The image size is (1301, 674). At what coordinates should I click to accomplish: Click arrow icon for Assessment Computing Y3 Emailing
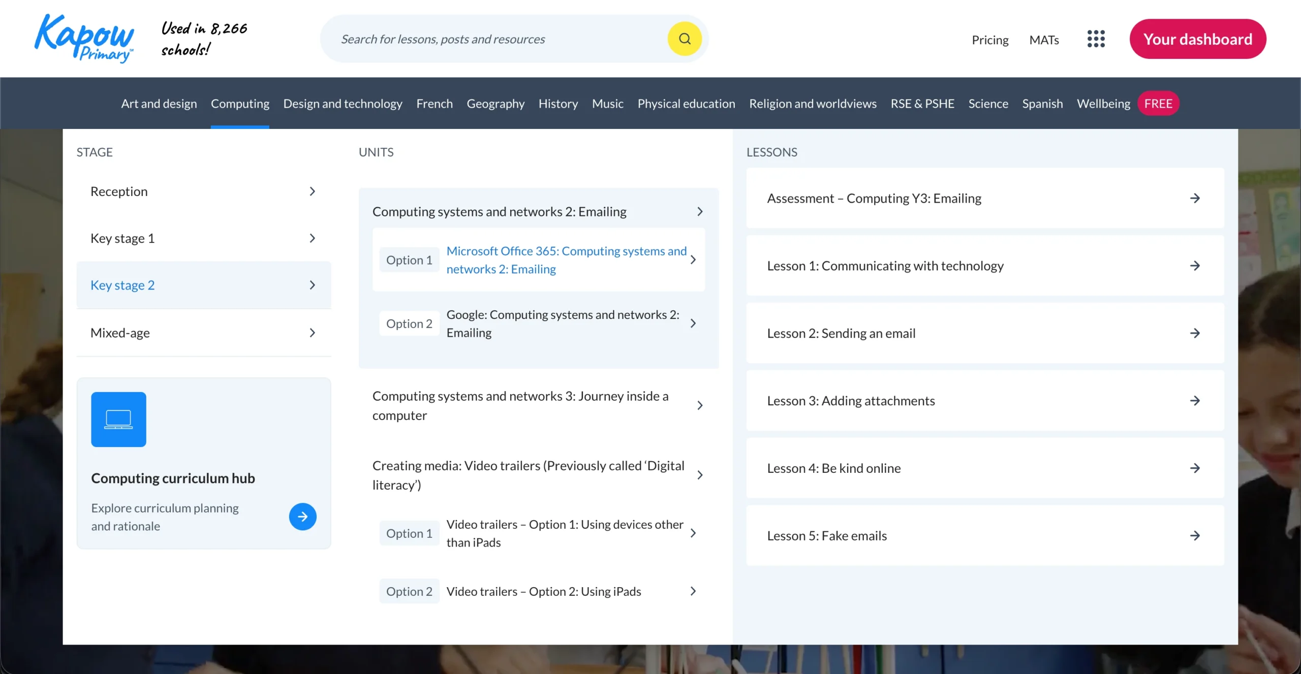point(1195,198)
